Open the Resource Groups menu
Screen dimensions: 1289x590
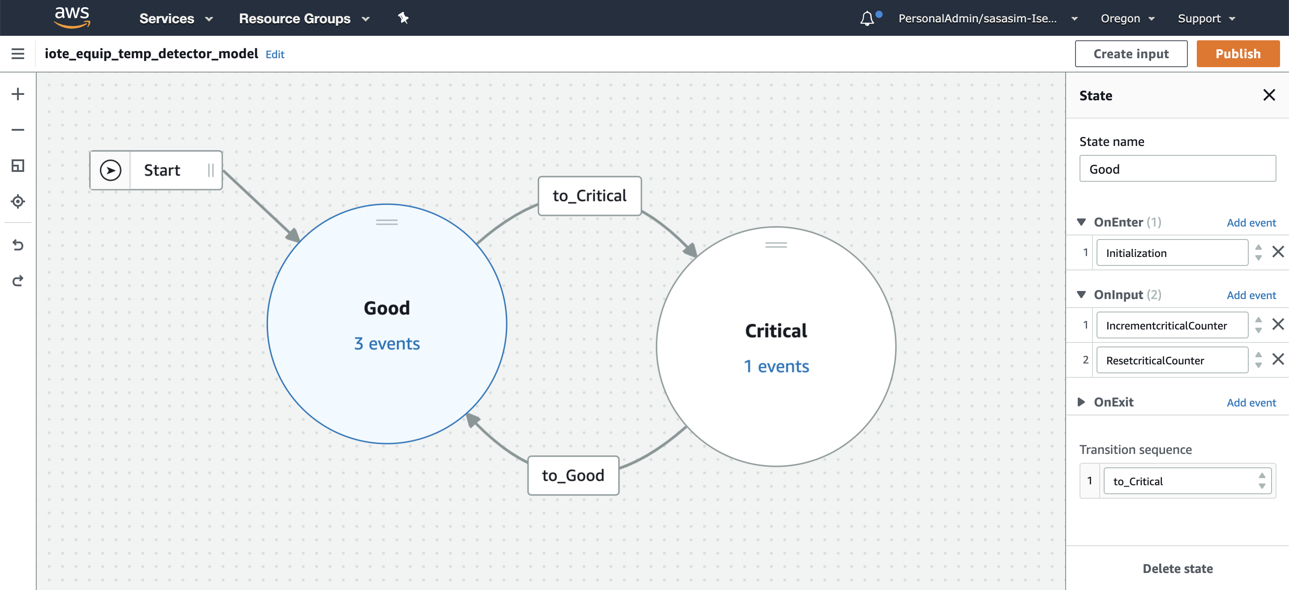[x=304, y=19]
